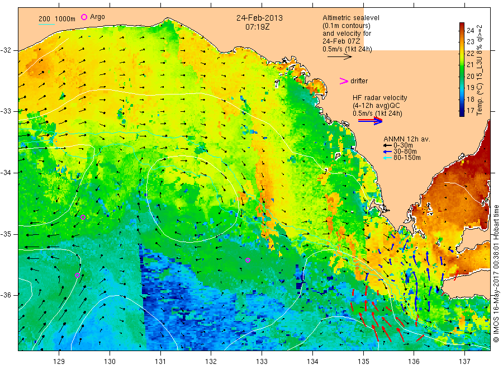The height and width of the screenshot is (369, 503).
Task: Click the 24 value on the color bar
Action: point(470,31)
